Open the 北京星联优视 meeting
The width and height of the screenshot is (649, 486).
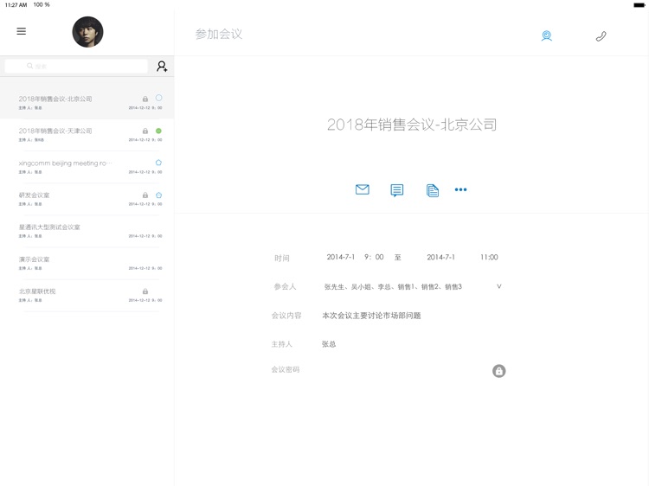[x=87, y=296]
